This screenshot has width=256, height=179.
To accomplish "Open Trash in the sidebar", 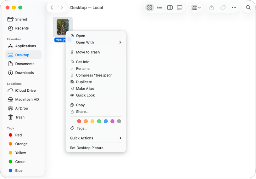I will coord(20,117).
